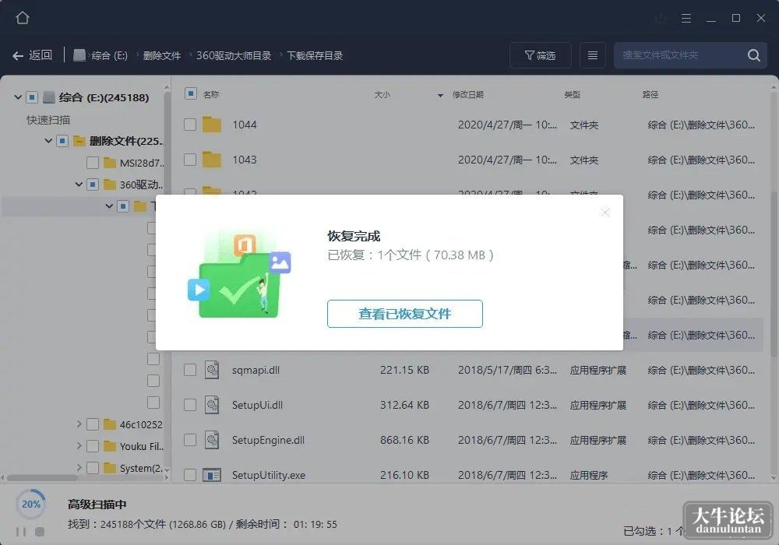The image size is (779, 545).
Task: Click the magnifier search icon
Action: (753, 55)
